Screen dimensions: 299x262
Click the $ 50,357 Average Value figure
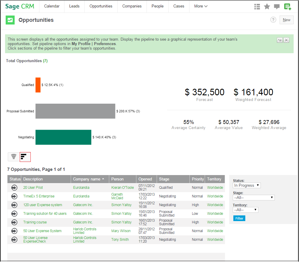tap(229, 122)
